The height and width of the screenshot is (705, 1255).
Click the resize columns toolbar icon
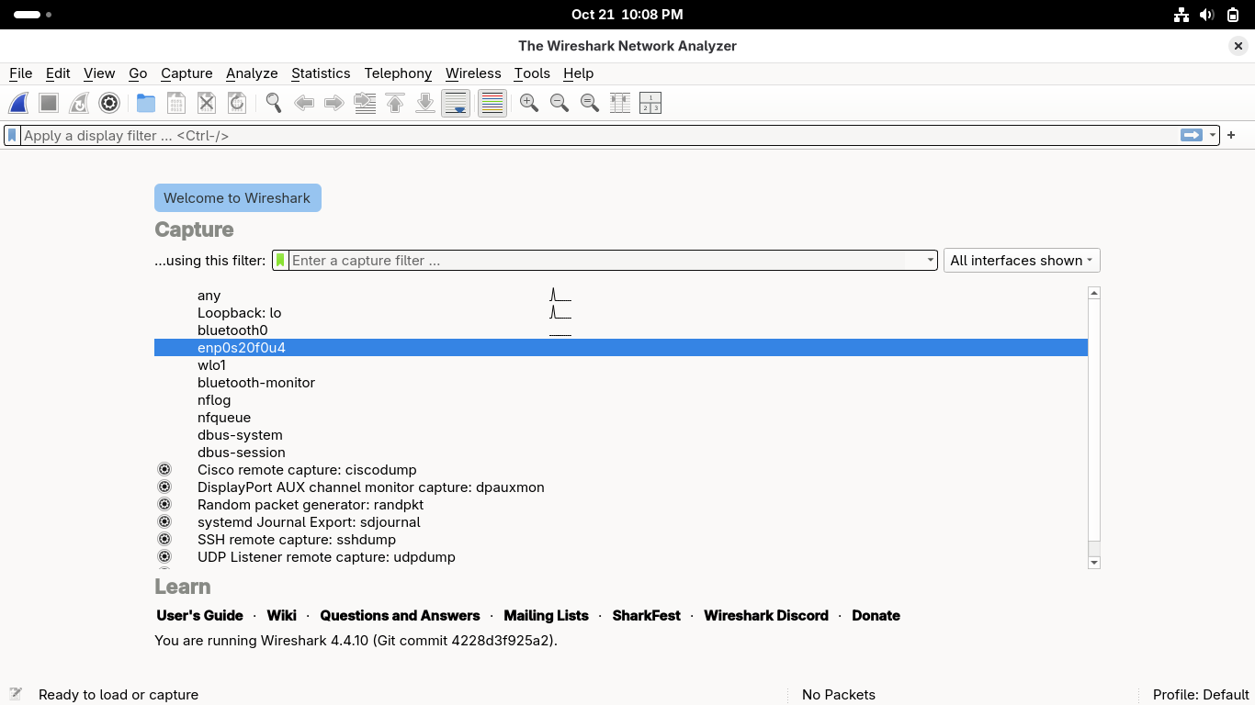click(x=620, y=104)
